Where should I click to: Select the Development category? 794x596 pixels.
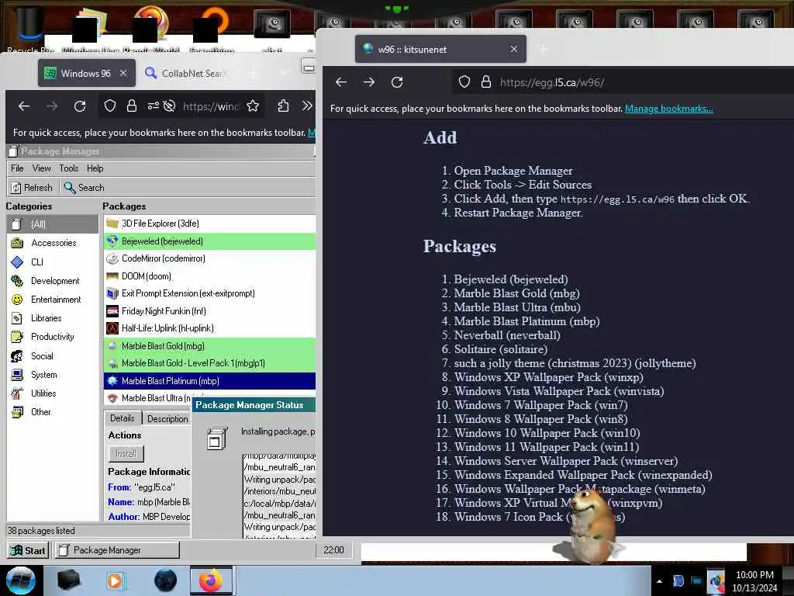(x=55, y=281)
